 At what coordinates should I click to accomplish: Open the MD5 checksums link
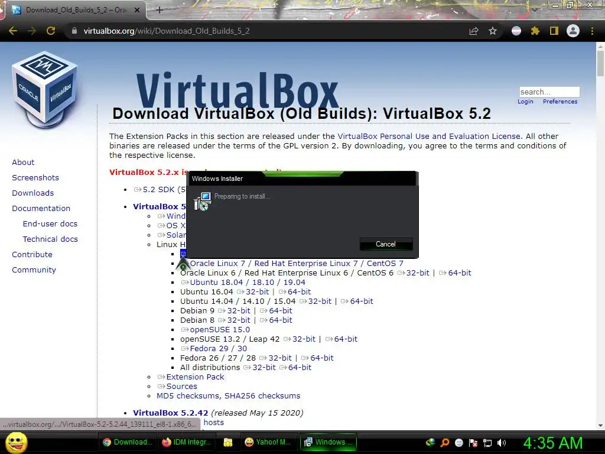coord(188,395)
